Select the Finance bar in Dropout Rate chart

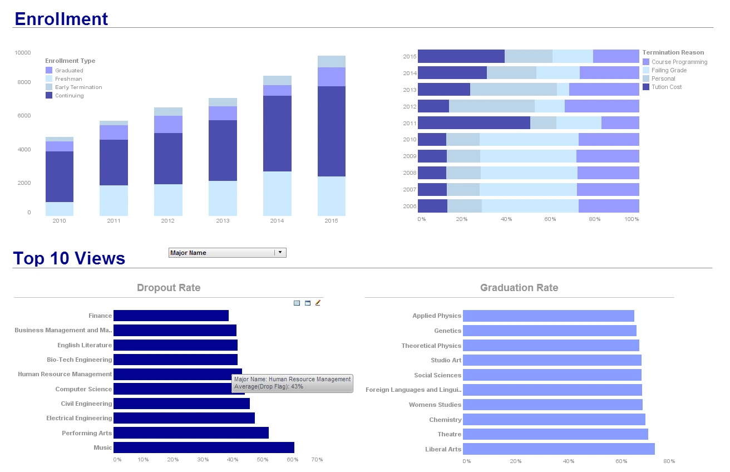tap(171, 316)
